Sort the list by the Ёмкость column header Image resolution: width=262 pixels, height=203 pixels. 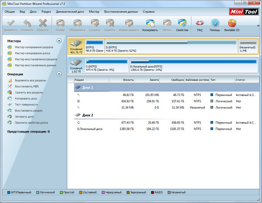(x=122, y=80)
